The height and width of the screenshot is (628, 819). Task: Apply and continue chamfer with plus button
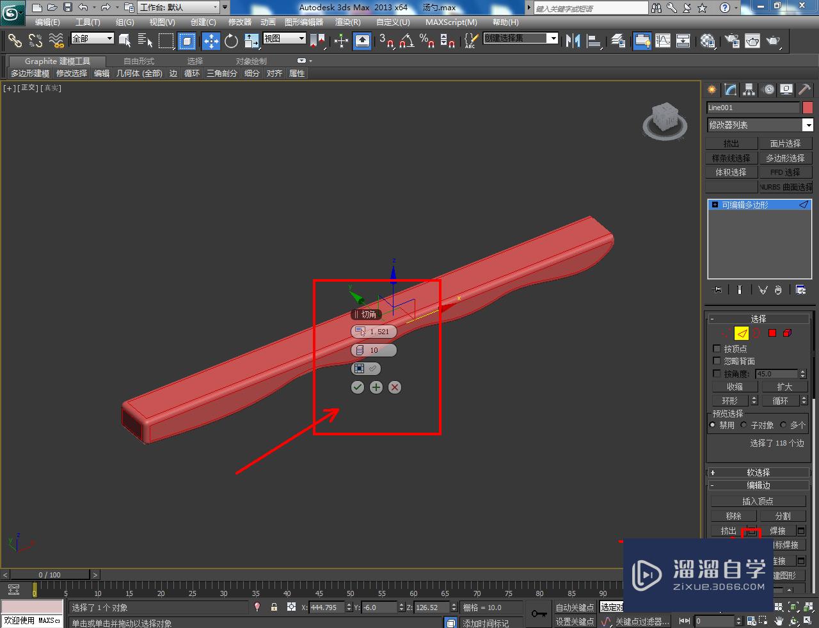tap(376, 387)
